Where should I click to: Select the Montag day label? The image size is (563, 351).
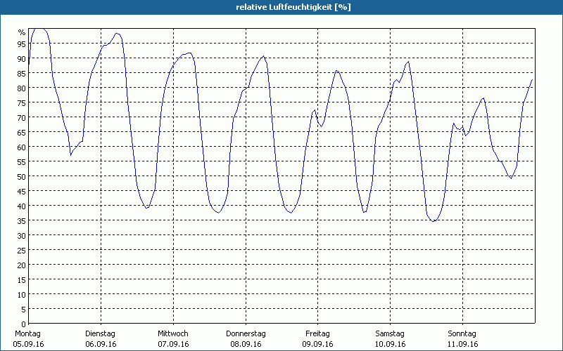coord(27,333)
